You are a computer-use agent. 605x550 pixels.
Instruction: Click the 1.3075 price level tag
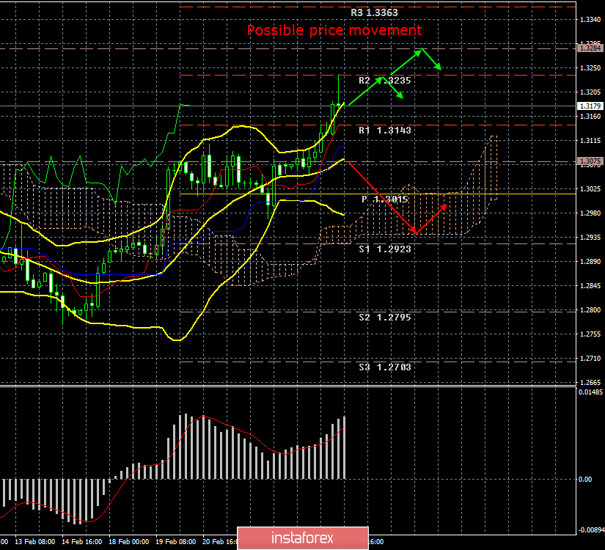[590, 161]
